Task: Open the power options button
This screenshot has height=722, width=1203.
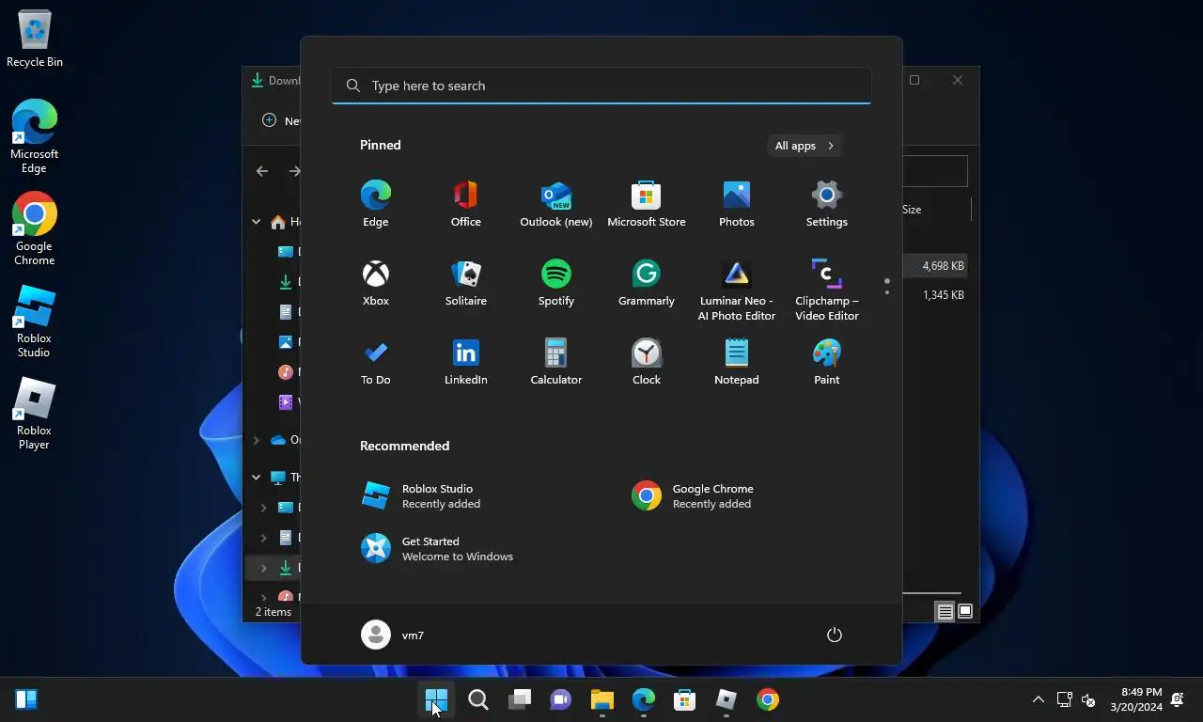Action: pos(834,635)
